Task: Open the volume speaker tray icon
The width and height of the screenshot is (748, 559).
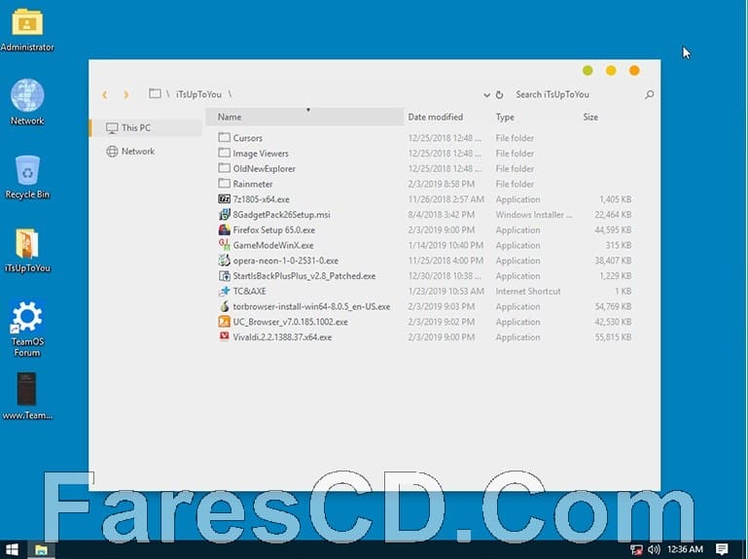Action: [x=654, y=549]
